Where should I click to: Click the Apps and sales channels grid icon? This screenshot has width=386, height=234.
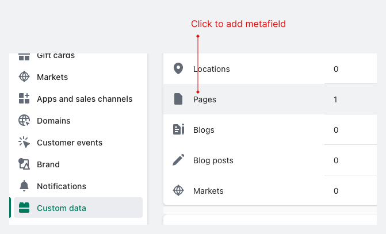24,99
